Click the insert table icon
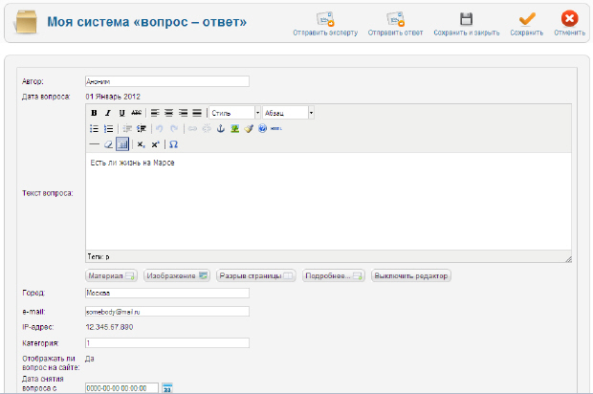Image resolution: width=593 pixels, height=394 pixels. coord(122,144)
